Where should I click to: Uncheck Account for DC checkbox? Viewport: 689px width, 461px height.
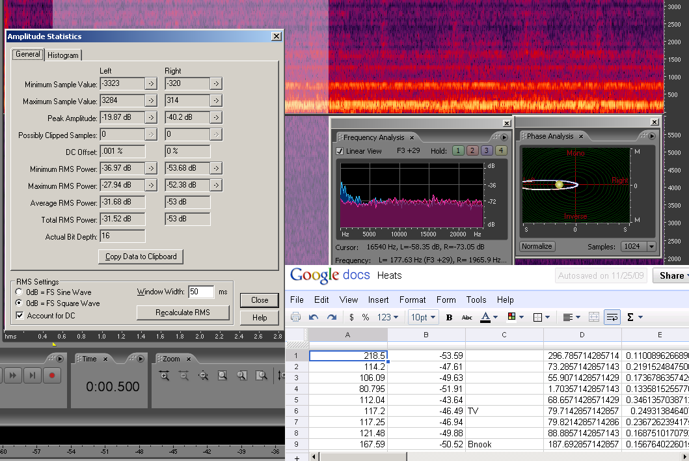pyautogui.click(x=20, y=316)
